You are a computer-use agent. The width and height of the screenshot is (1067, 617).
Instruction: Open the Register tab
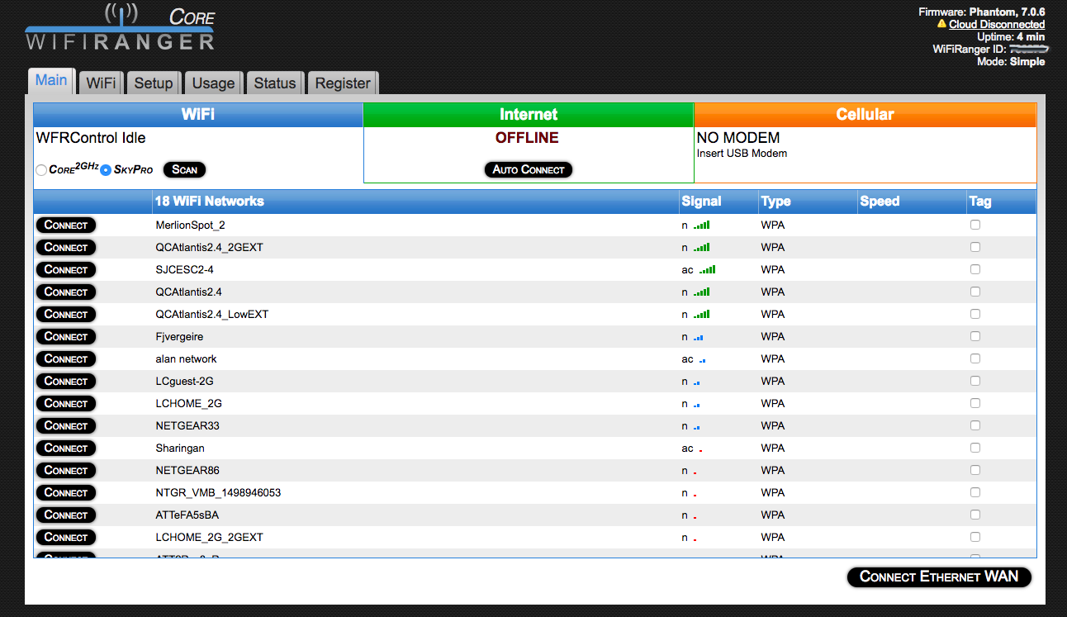point(343,83)
